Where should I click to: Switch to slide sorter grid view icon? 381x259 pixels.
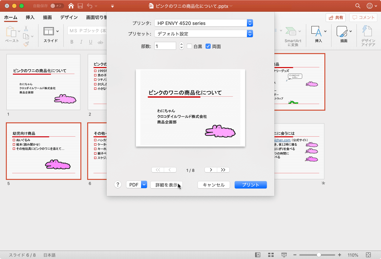pos(271,255)
